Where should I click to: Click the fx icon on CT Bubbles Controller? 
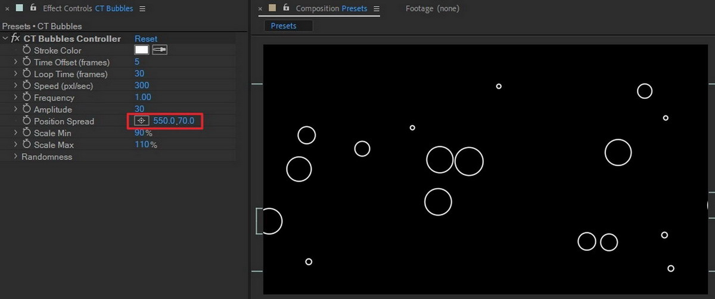click(x=15, y=39)
